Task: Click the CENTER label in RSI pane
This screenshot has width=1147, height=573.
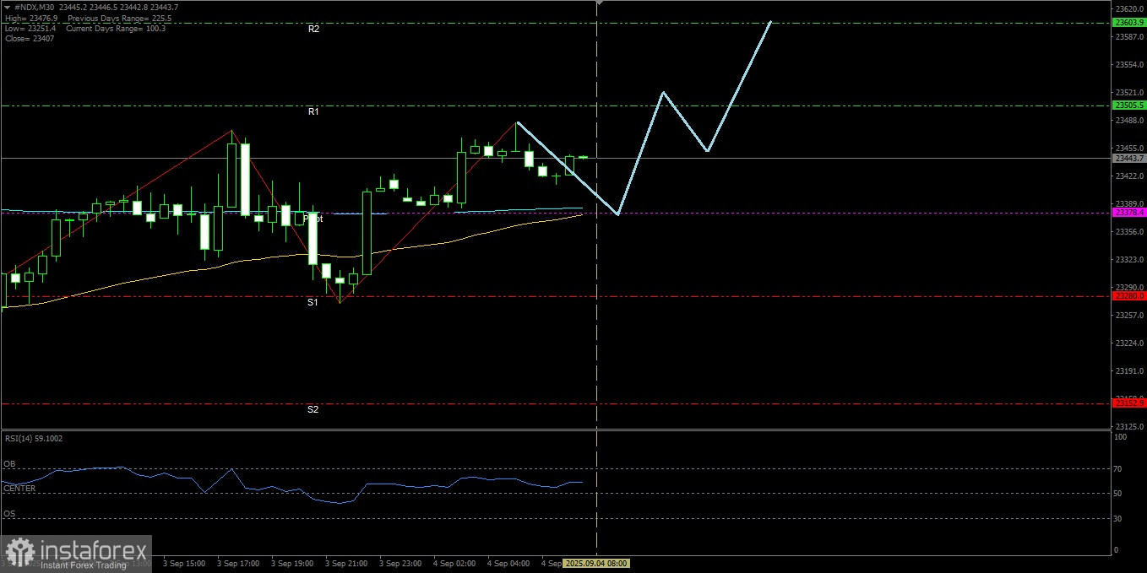Action: click(x=19, y=488)
